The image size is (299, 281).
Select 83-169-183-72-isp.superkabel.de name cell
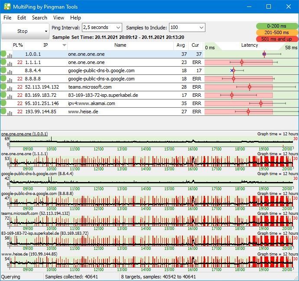103,95
